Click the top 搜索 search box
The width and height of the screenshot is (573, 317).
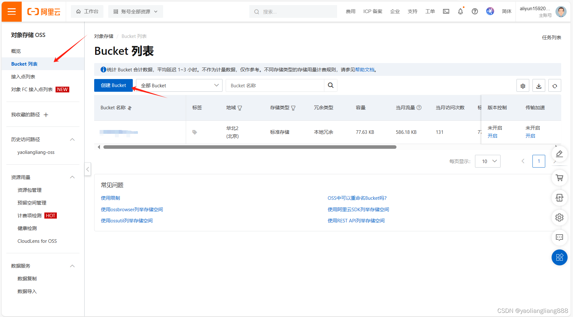[x=293, y=11]
